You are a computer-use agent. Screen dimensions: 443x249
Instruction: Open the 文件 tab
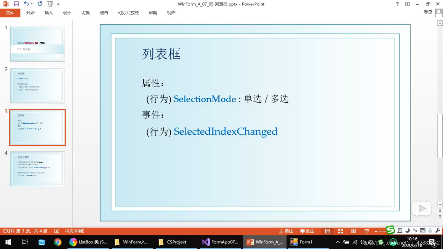[10, 13]
